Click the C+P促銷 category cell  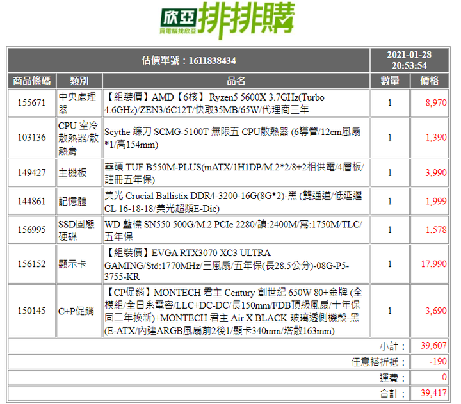pos(79,311)
